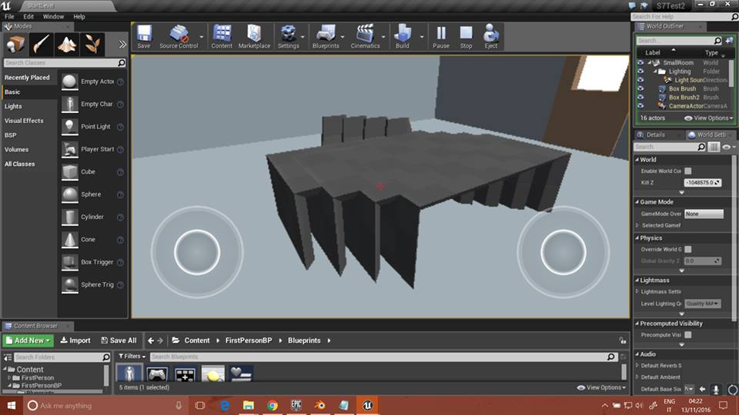739x415 pixels.
Task: Open View Options in World Outliner
Action: point(711,118)
